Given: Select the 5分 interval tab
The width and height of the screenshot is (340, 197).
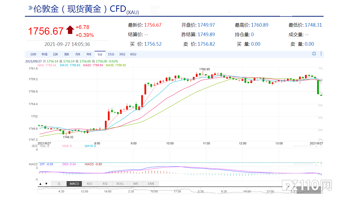Looking at the screenshot, I should 100,54.
